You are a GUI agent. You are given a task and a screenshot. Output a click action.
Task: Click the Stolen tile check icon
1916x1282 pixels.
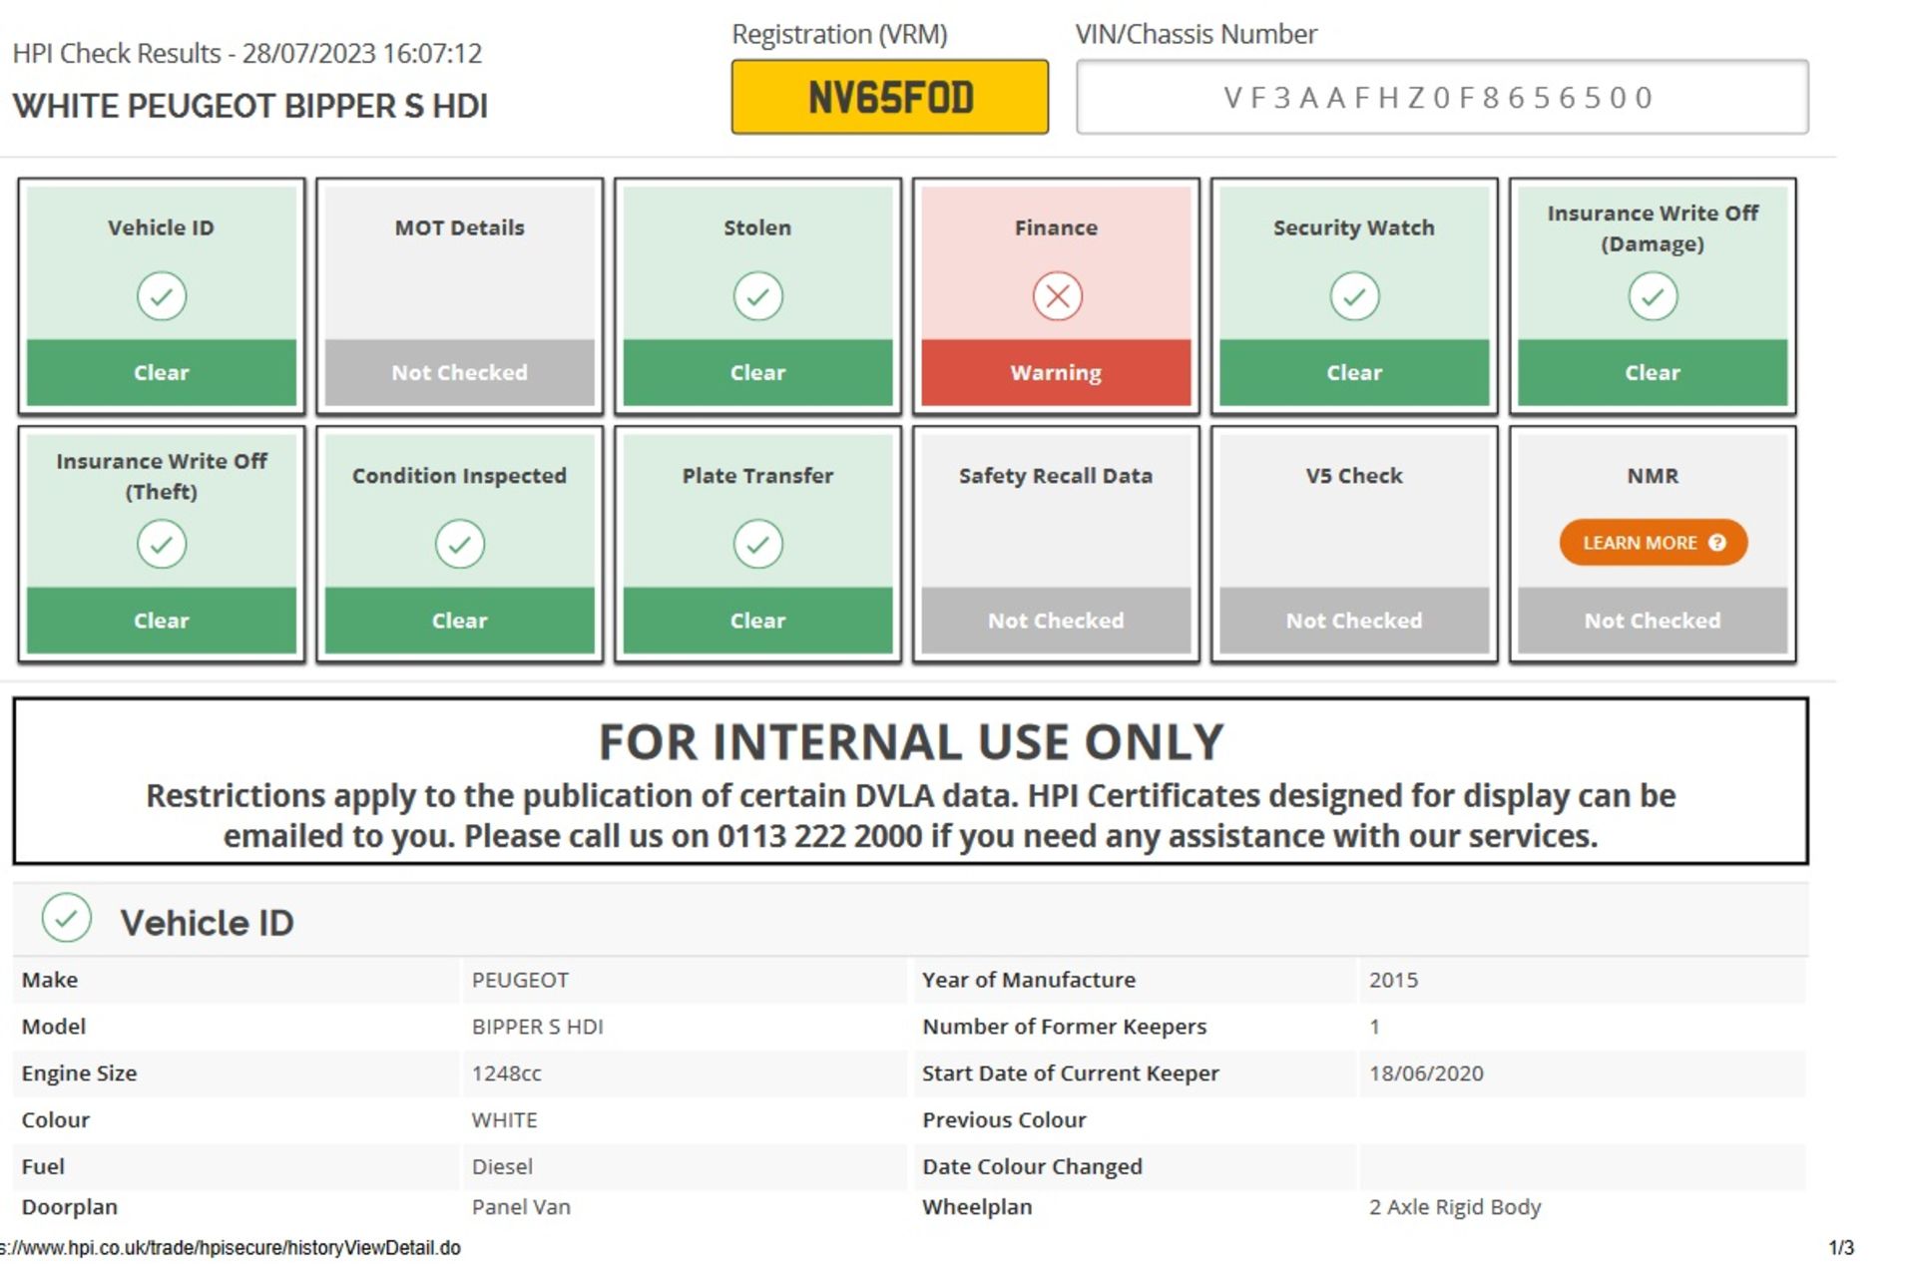757,296
